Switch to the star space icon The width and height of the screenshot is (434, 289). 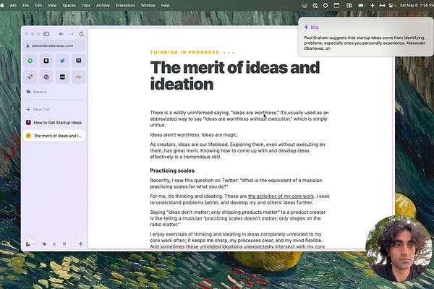tap(54, 244)
